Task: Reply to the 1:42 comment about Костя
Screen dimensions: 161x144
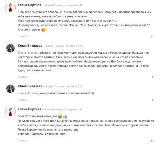Action: pos(23,77)
